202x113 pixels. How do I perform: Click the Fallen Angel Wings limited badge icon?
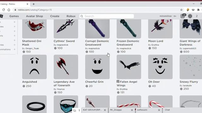(118, 82)
